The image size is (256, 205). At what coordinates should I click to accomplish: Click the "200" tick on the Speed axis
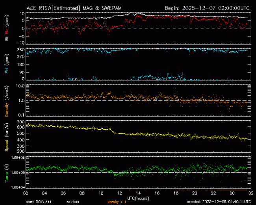click(21, 151)
